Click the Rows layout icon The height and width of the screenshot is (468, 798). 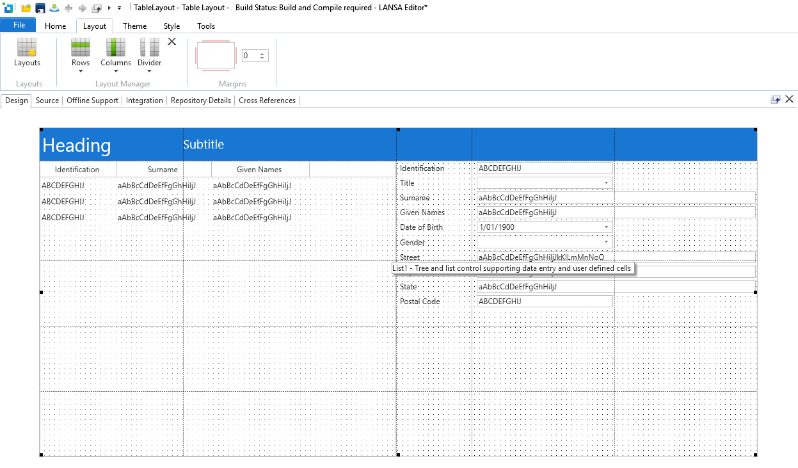click(81, 48)
